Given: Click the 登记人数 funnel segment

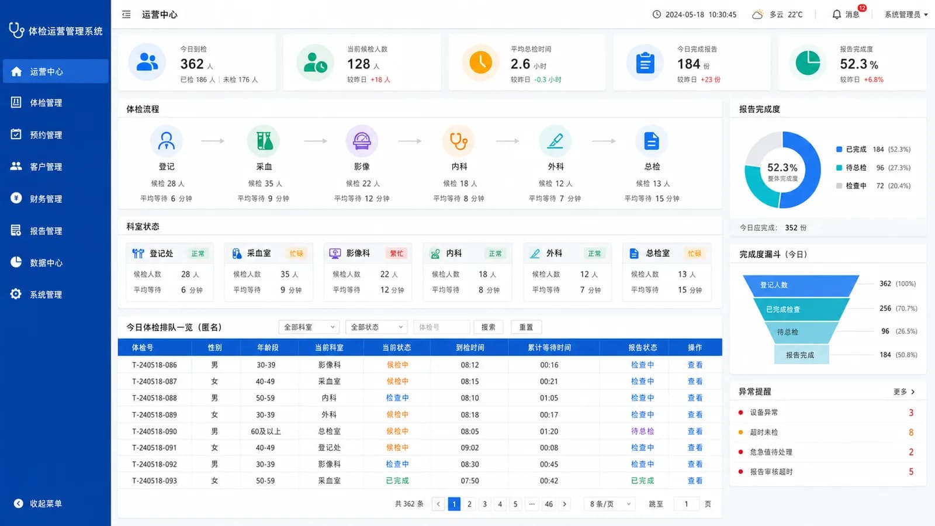Looking at the screenshot, I should [801, 285].
